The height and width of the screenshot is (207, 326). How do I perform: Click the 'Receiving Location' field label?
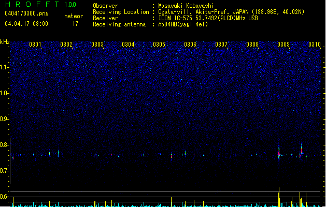click(121, 12)
